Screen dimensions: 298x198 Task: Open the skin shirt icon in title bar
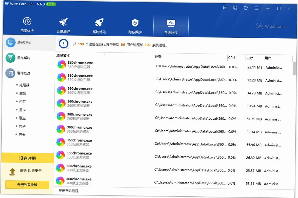click(x=246, y=8)
